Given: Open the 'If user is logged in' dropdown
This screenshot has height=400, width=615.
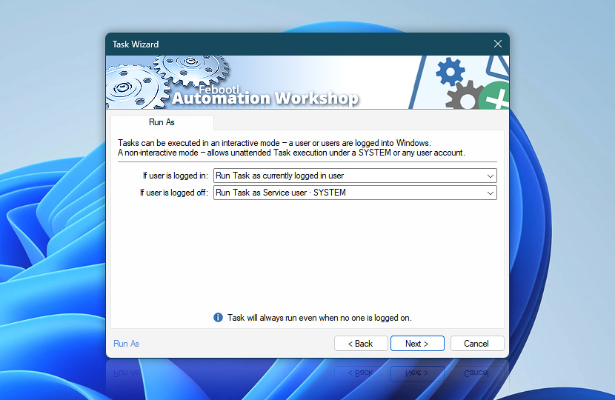Looking at the screenshot, I should [x=355, y=176].
